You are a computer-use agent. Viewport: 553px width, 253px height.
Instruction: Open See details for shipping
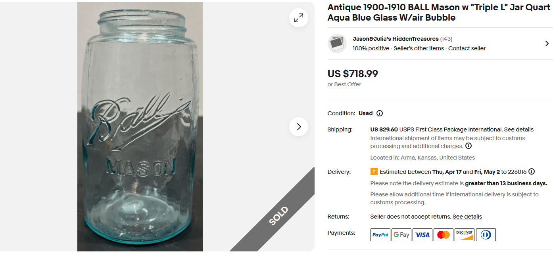click(x=519, y=129)
